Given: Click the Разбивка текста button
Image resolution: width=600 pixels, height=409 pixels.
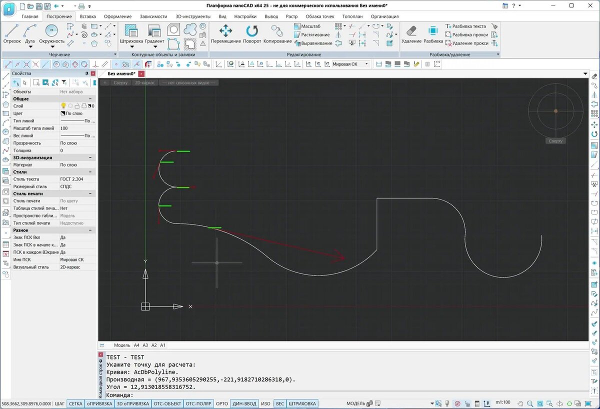Looking at the screenshot, I should click(468, 26).
